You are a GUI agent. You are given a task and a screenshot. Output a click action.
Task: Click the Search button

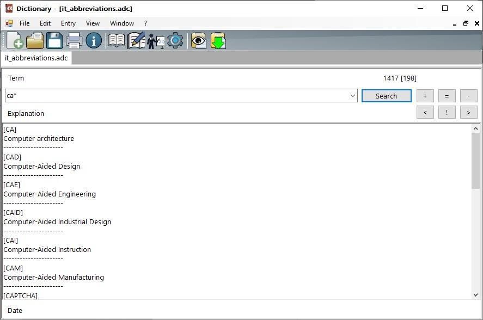(x=386, y=95)
